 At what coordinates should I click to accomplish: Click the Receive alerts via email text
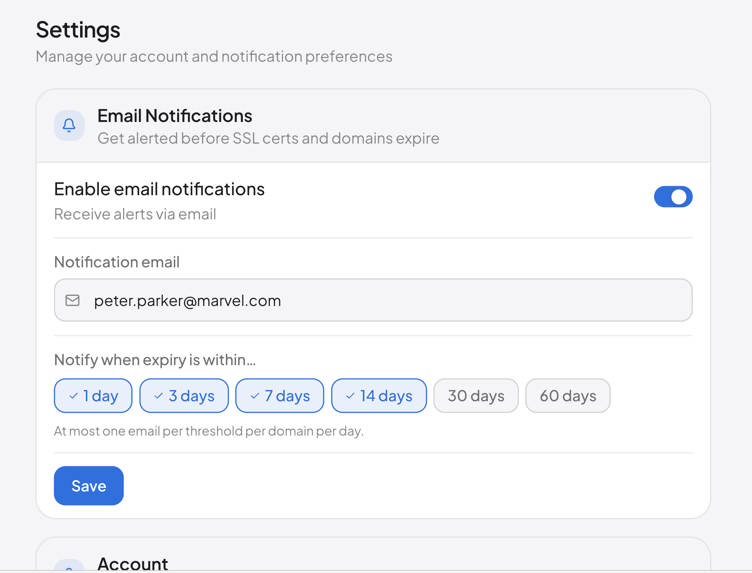pyautogui.click(x=135, y=214)
